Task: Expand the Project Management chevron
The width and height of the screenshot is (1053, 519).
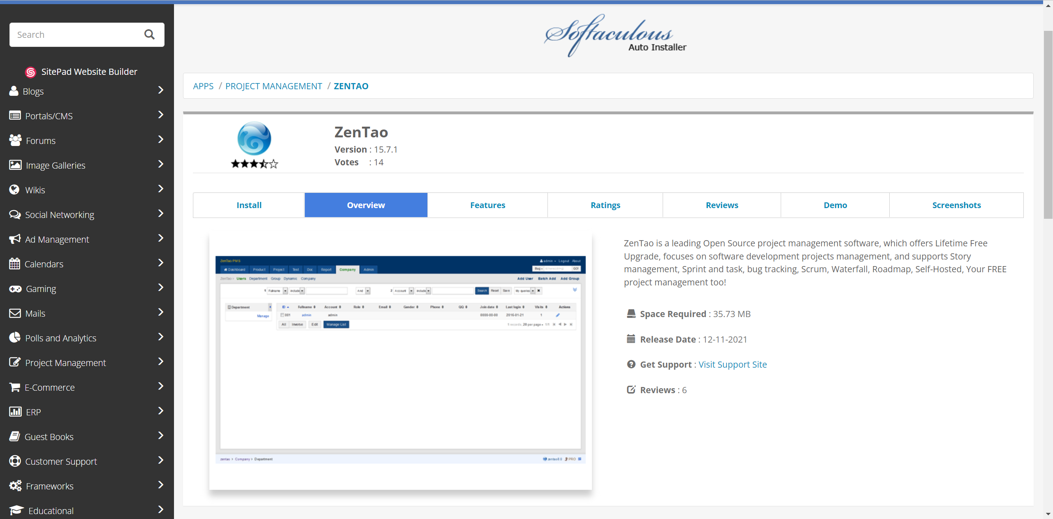Action: pyautogui.click(x=161, y=362)
